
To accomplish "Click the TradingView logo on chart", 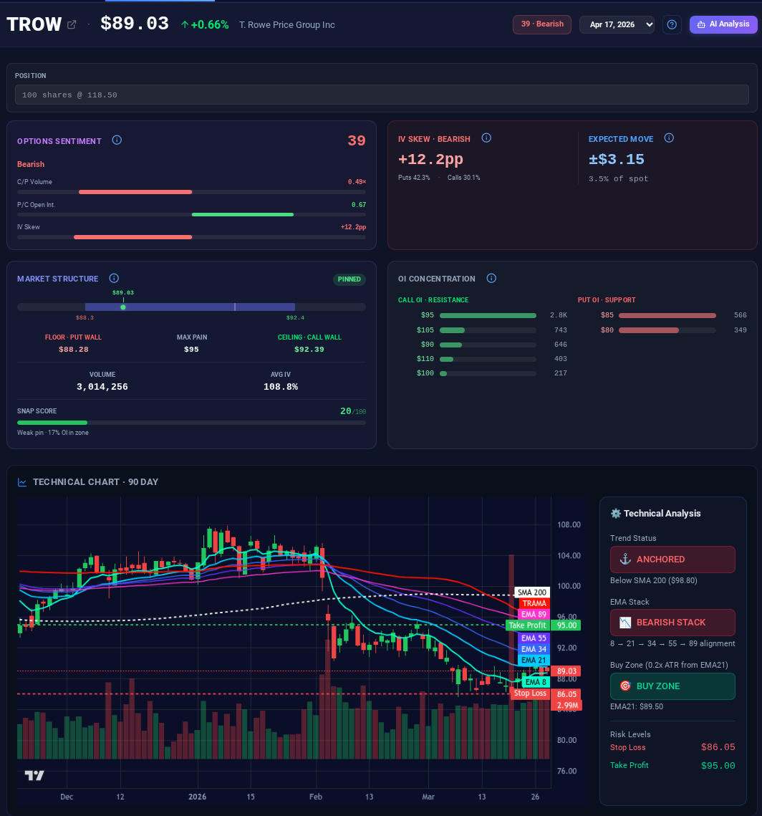I will pyautogui.click(x=34, y=775).
